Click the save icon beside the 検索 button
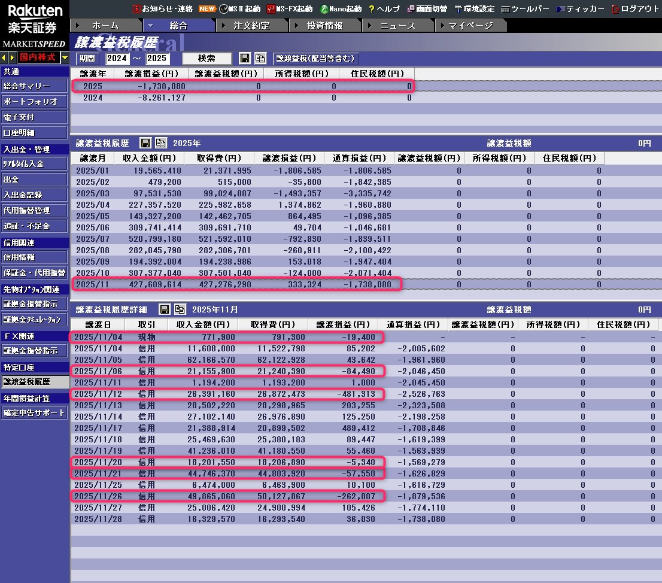 click(x=244, y=58)
